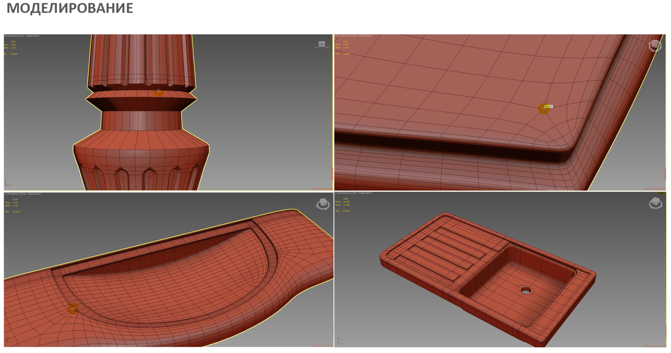Image resolution: width=671 pixels, height=353 pixels.
Task: Open the Perspective menu in the curved washbasin viewport
Action: 14,194
